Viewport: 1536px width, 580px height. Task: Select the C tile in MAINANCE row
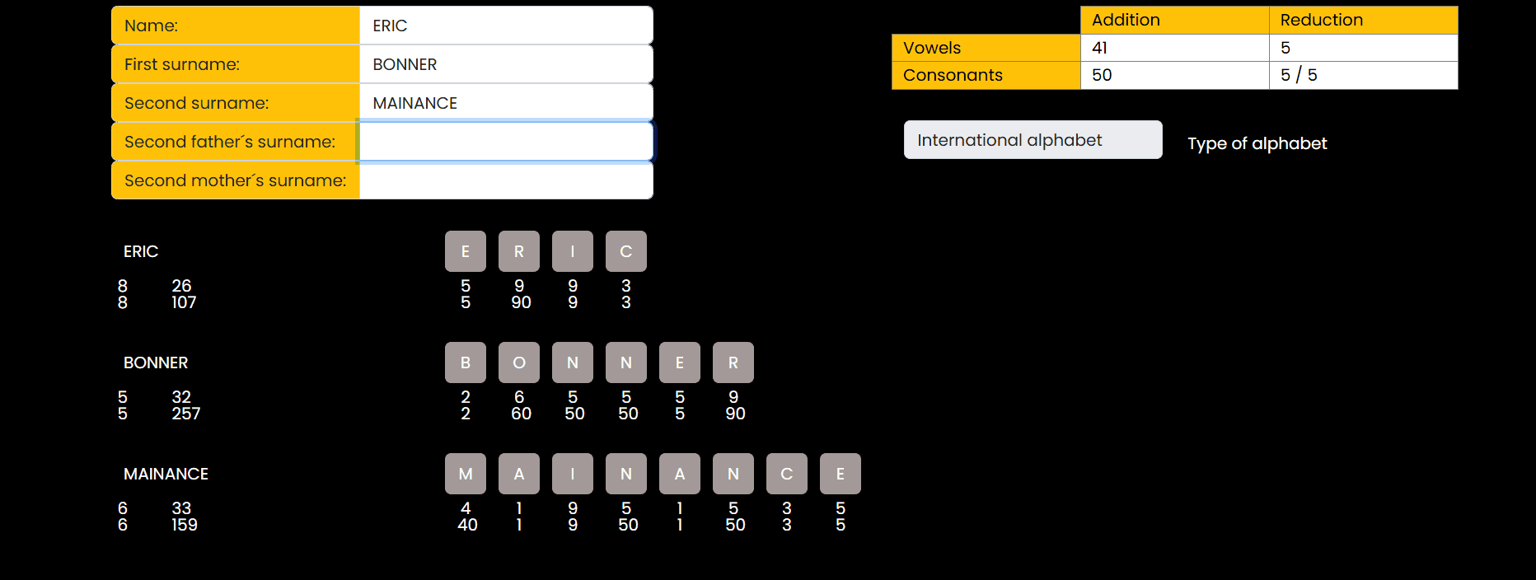[787, 474]
